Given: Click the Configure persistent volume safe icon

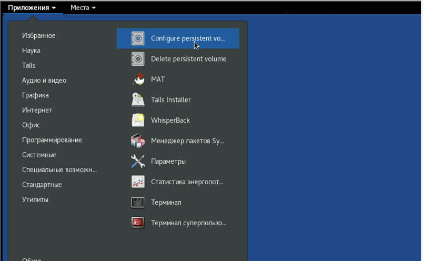Looking at the screenshot, I should click(138, 38).
